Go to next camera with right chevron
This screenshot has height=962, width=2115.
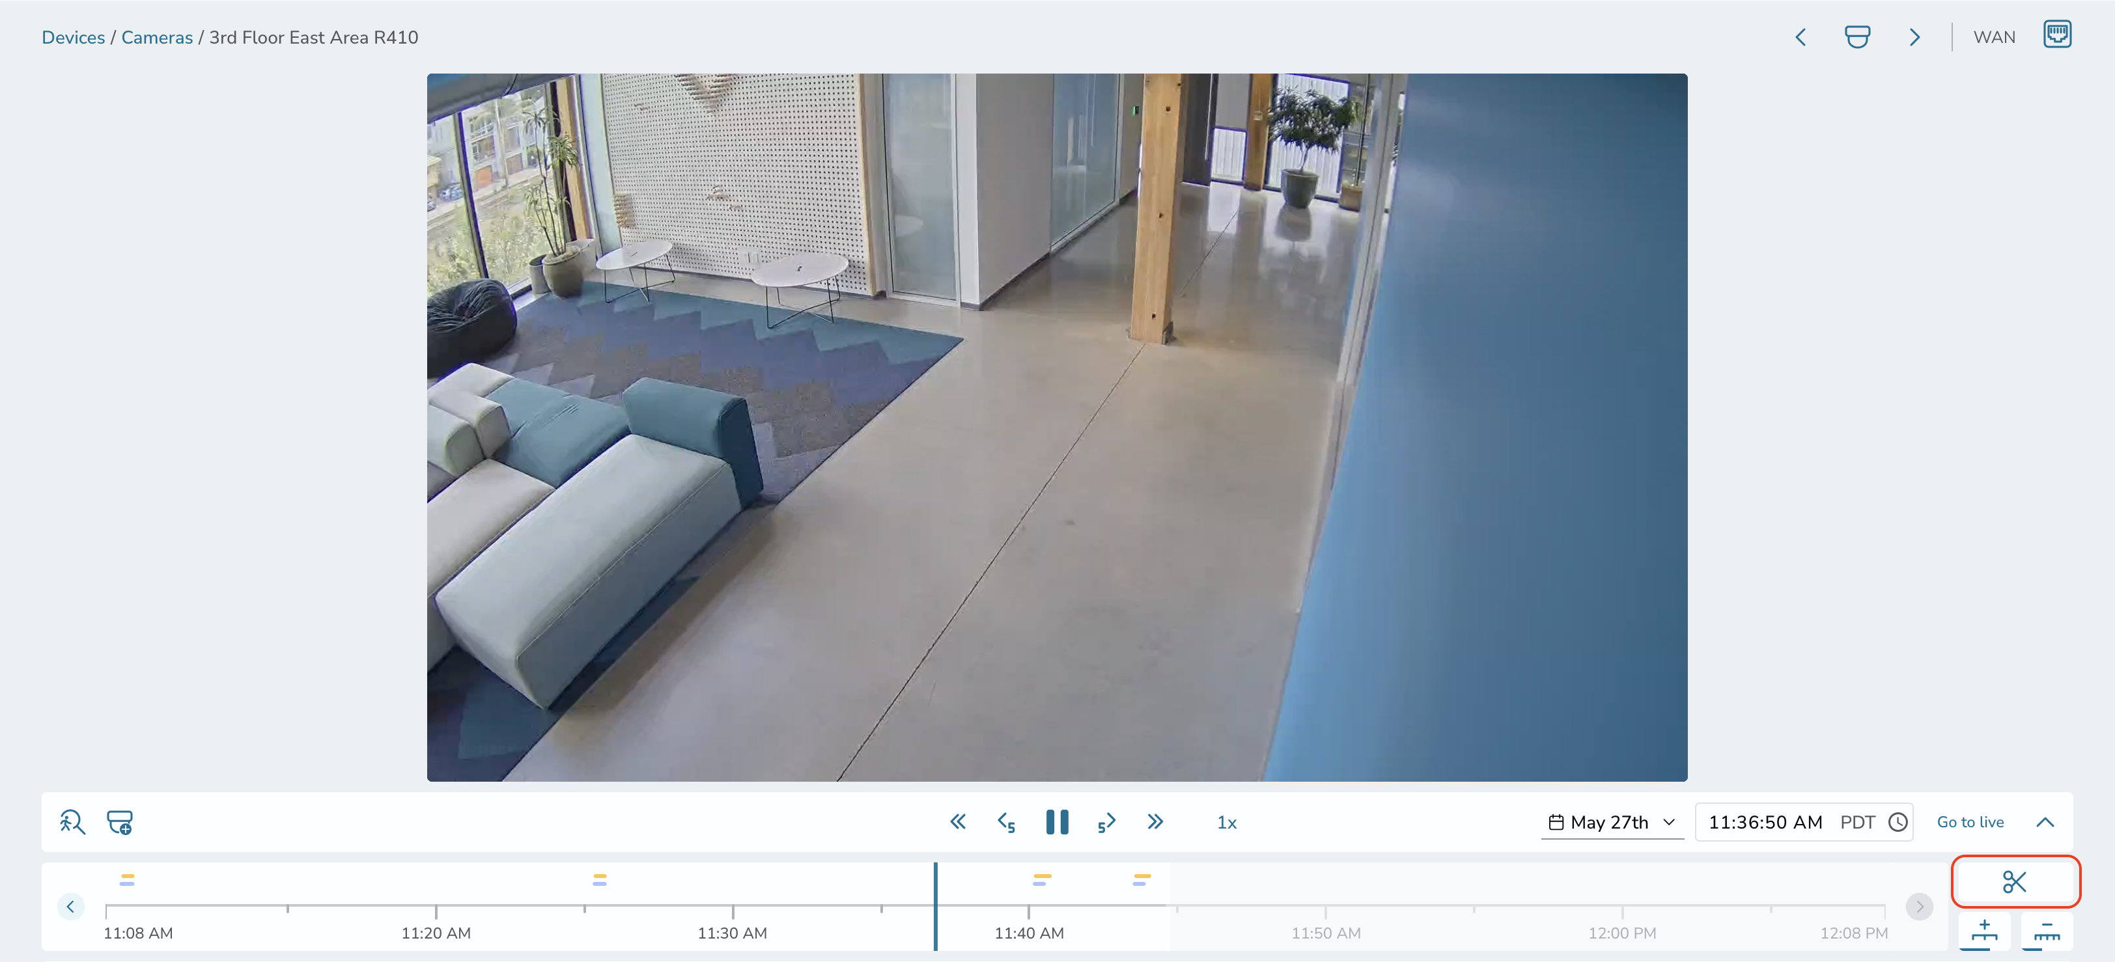click(1914, 38)
